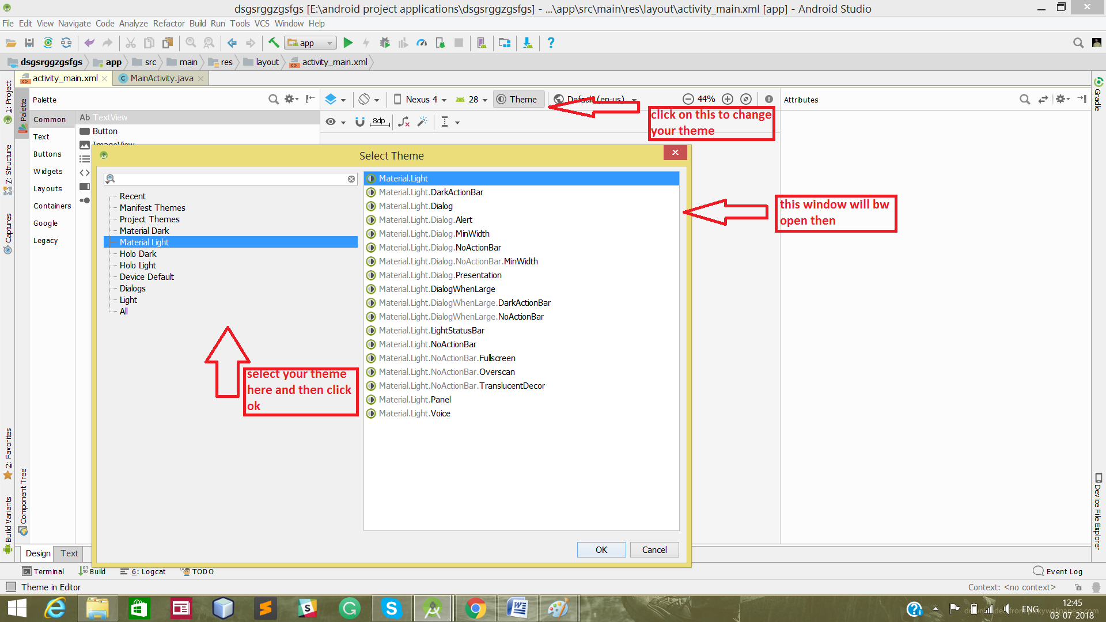Screen dimensions: 1106x622
Task: Open the view options eye dropdown
Action: click(x=335, y=122)
